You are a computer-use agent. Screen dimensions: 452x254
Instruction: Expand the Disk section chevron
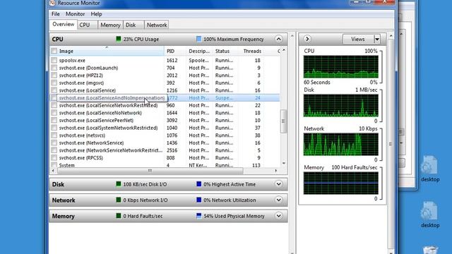pos(278,184)
